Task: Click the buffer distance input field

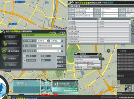Action: [x=46, y=51]
